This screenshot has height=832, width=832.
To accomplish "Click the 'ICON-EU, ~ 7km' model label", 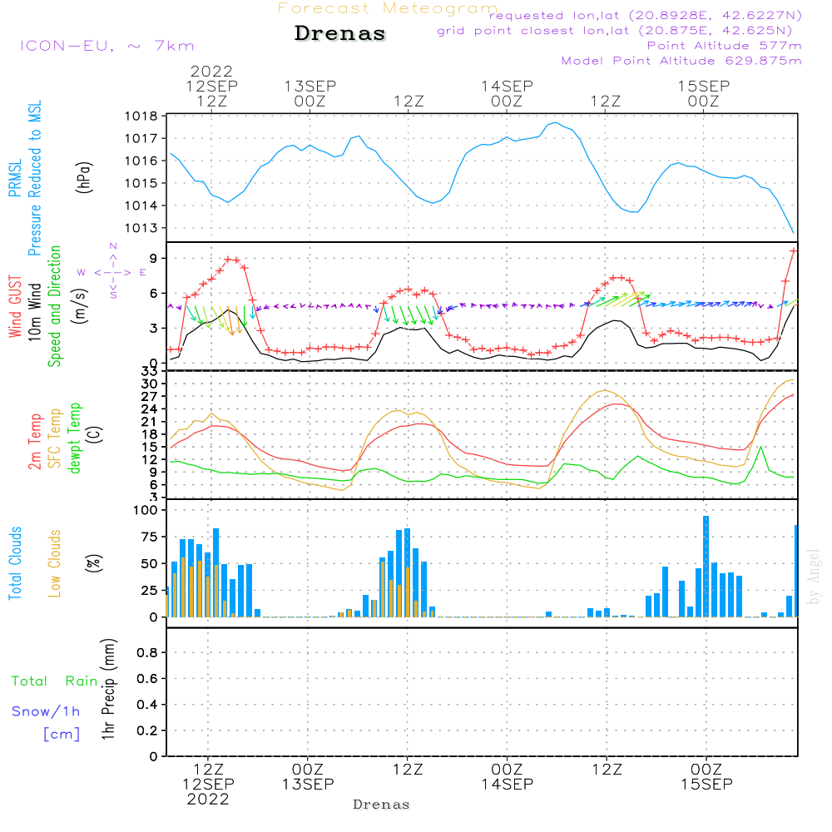I will tap(107, 46).
